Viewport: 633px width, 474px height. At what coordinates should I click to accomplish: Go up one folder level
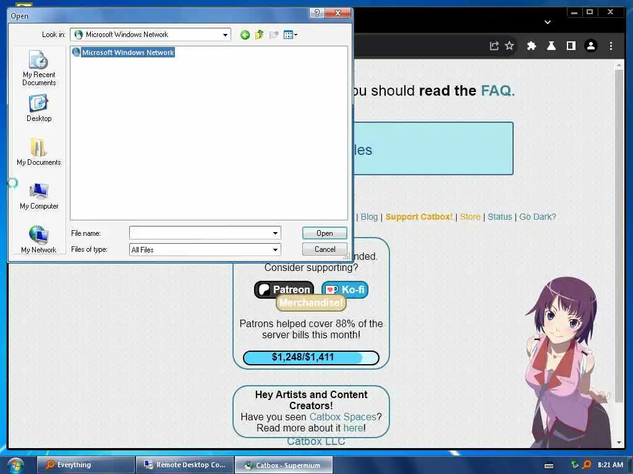pyautogui.click(x=259, y=35)
